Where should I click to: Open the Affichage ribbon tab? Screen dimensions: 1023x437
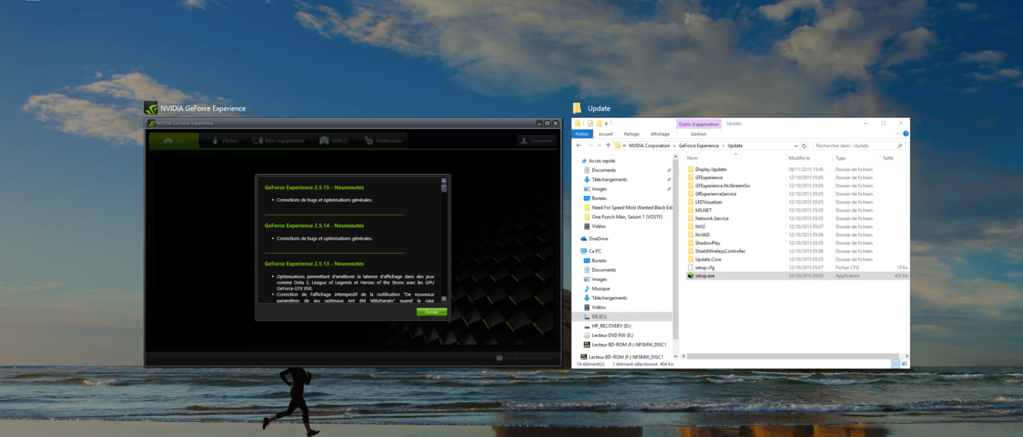pyautogui.click(x=660, y=134)
